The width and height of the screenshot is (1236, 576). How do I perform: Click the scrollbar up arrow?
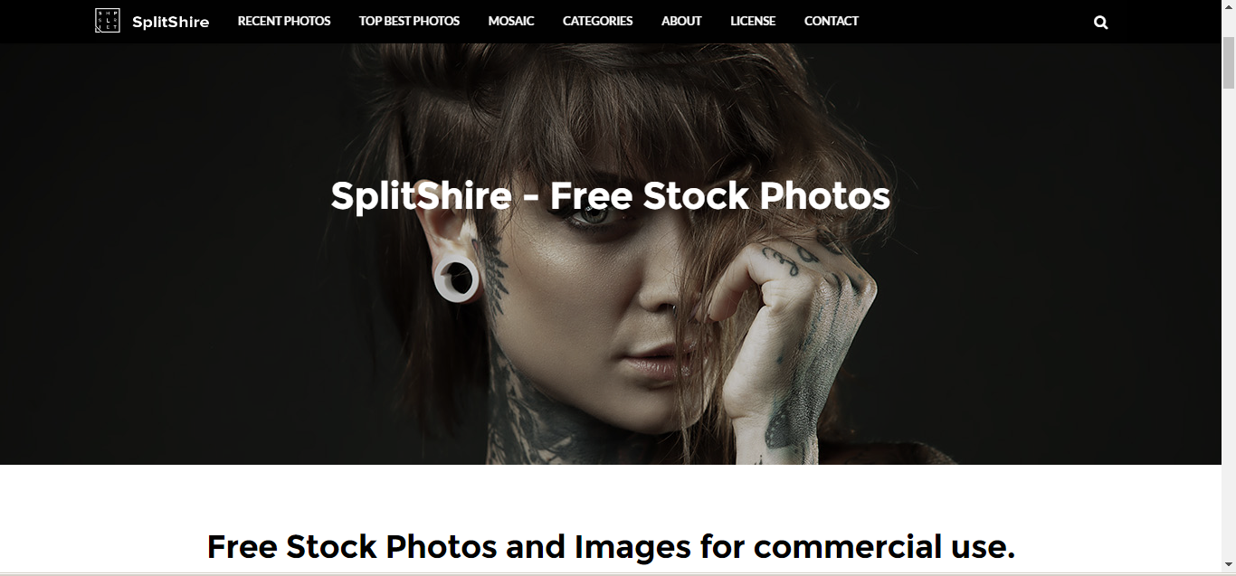1229,7
